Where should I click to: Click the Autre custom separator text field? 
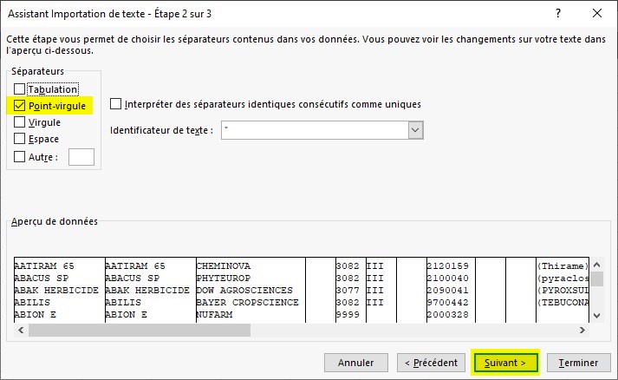81,157
